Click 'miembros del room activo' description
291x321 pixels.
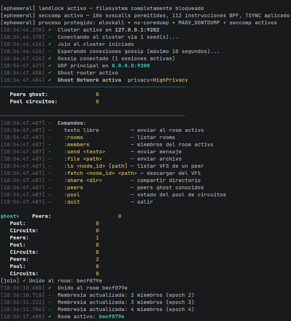click(175, 145)
